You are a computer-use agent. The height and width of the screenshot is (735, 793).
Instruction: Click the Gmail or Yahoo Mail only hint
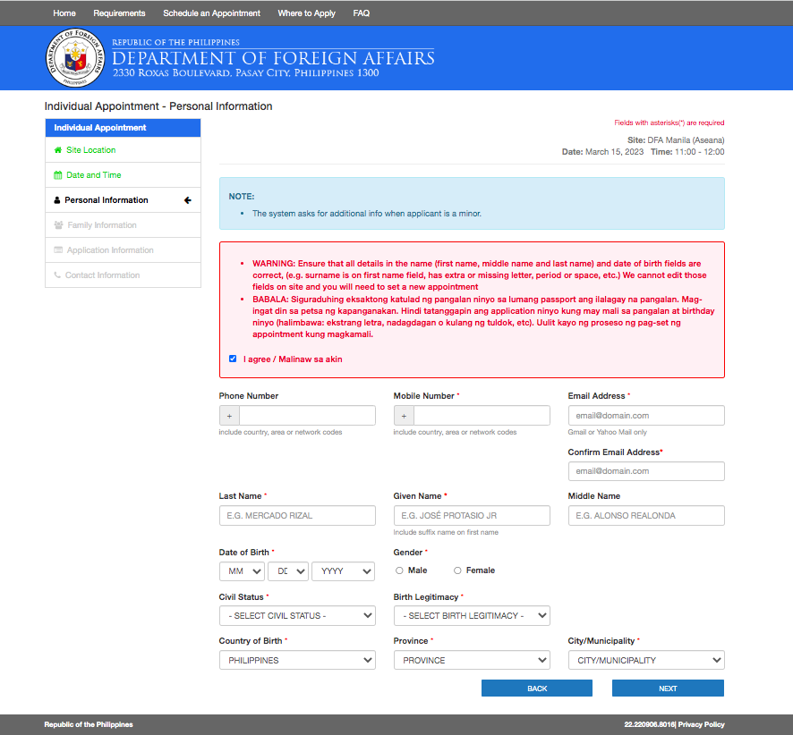coord(608,433)
